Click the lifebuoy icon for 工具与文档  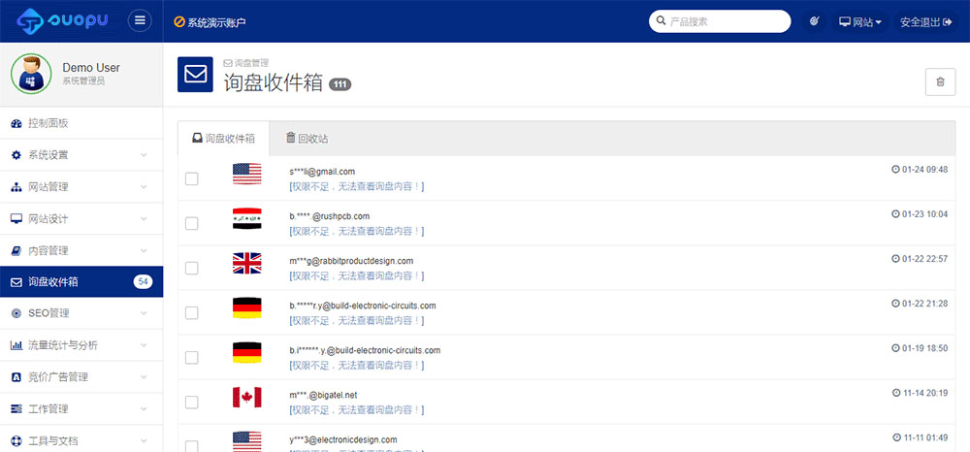(16, 441)
